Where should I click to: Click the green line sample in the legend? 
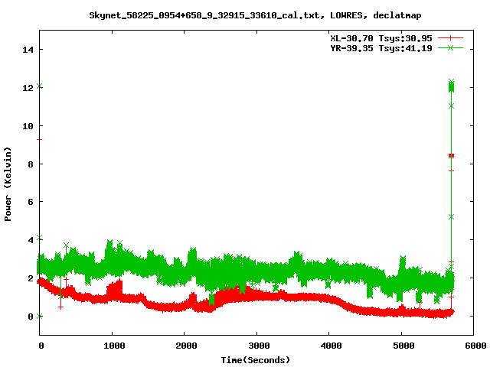[450, 47]
